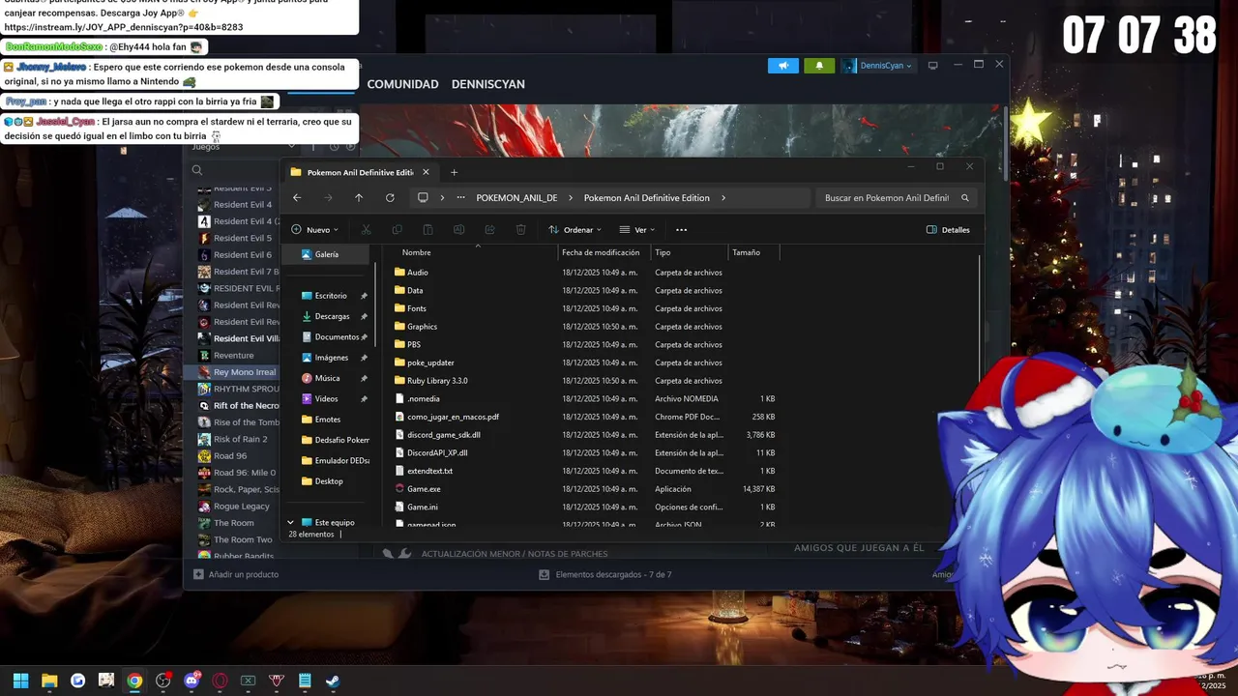This screenshot has height=696, width=1238.
Task: Open Descargas in the navigation pane
Action: tap(332, 316)
